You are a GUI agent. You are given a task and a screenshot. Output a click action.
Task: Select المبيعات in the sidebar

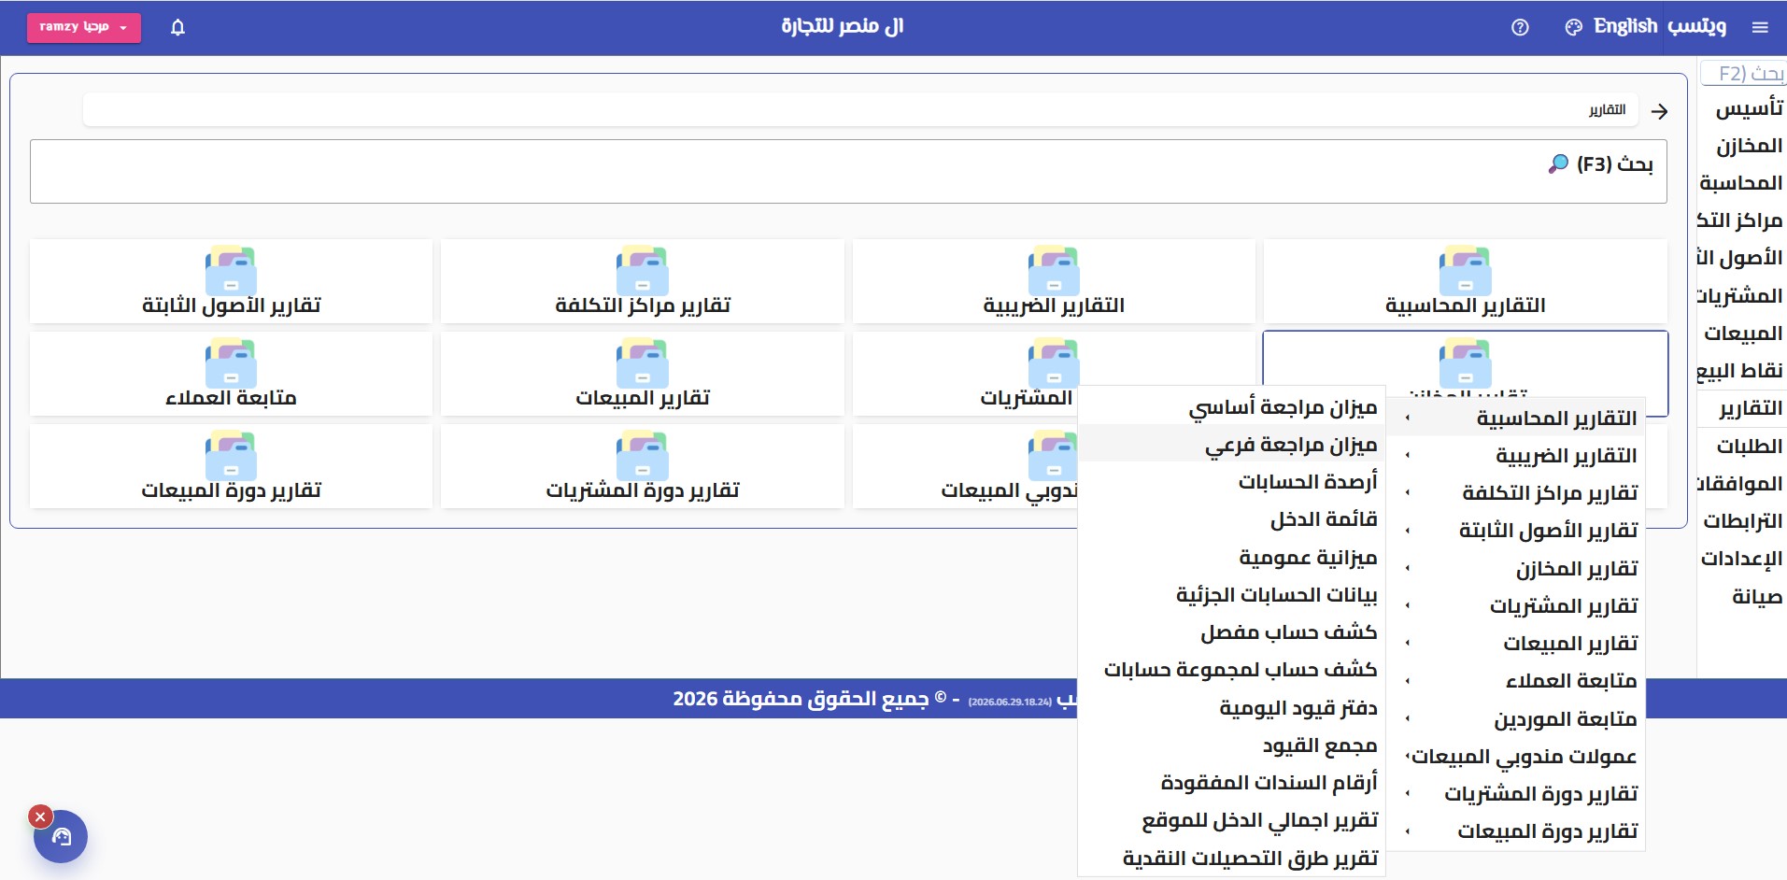pos(1743,334)
